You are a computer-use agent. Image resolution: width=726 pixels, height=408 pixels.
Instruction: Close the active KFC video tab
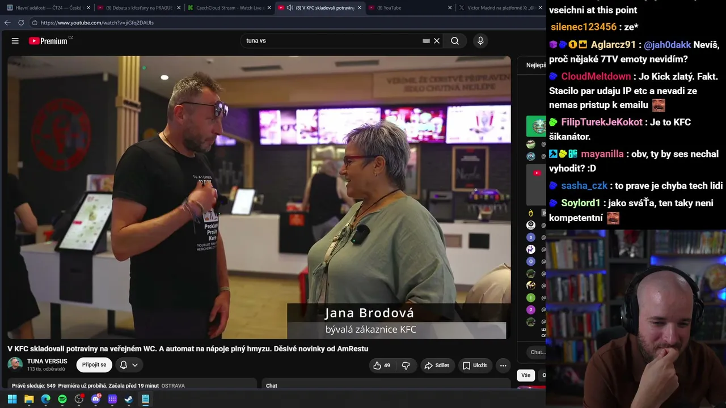tap(360, 8)
